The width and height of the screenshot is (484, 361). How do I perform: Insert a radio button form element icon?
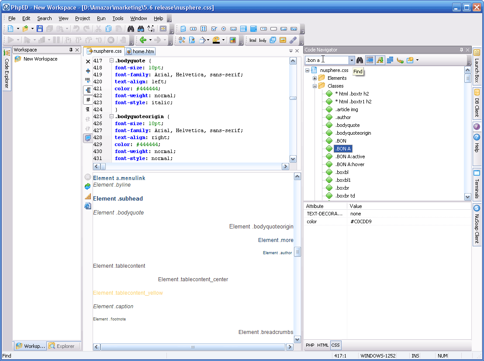[224, 29]
